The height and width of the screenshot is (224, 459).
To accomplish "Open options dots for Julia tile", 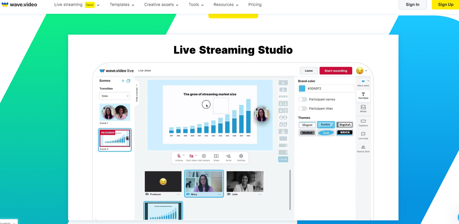I will (260, 194).
